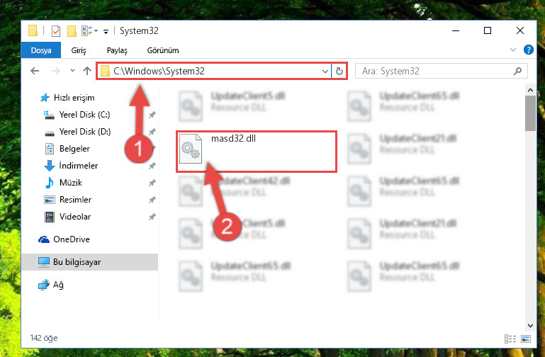
Task: Click the refresh icon beside address bar
Action: tap(339, 72)
